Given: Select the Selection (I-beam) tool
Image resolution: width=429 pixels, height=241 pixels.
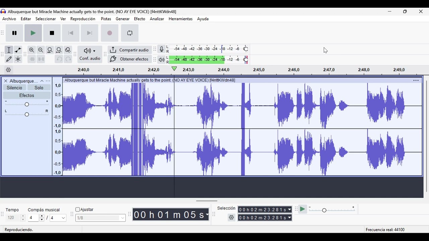Looking at the screenshot, I should click(x=9, y=50).
